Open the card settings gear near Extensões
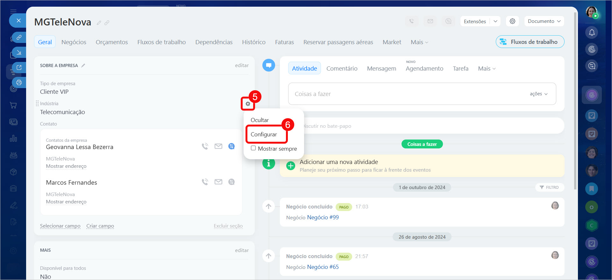 coord(512,21)
